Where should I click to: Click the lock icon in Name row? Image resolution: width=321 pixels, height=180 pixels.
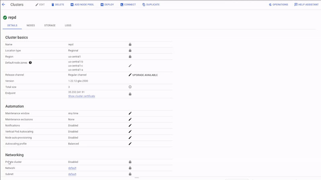(x=130, y=44)
